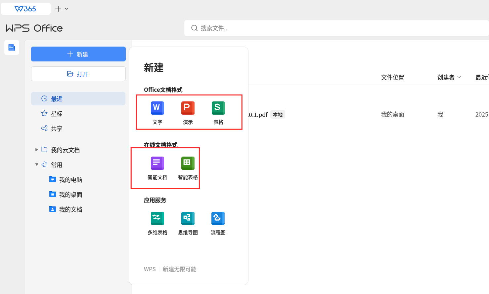Viewport: 489px width, 294px height.
Task: Create a new 文字 Word document
Action: pos(157,113)
